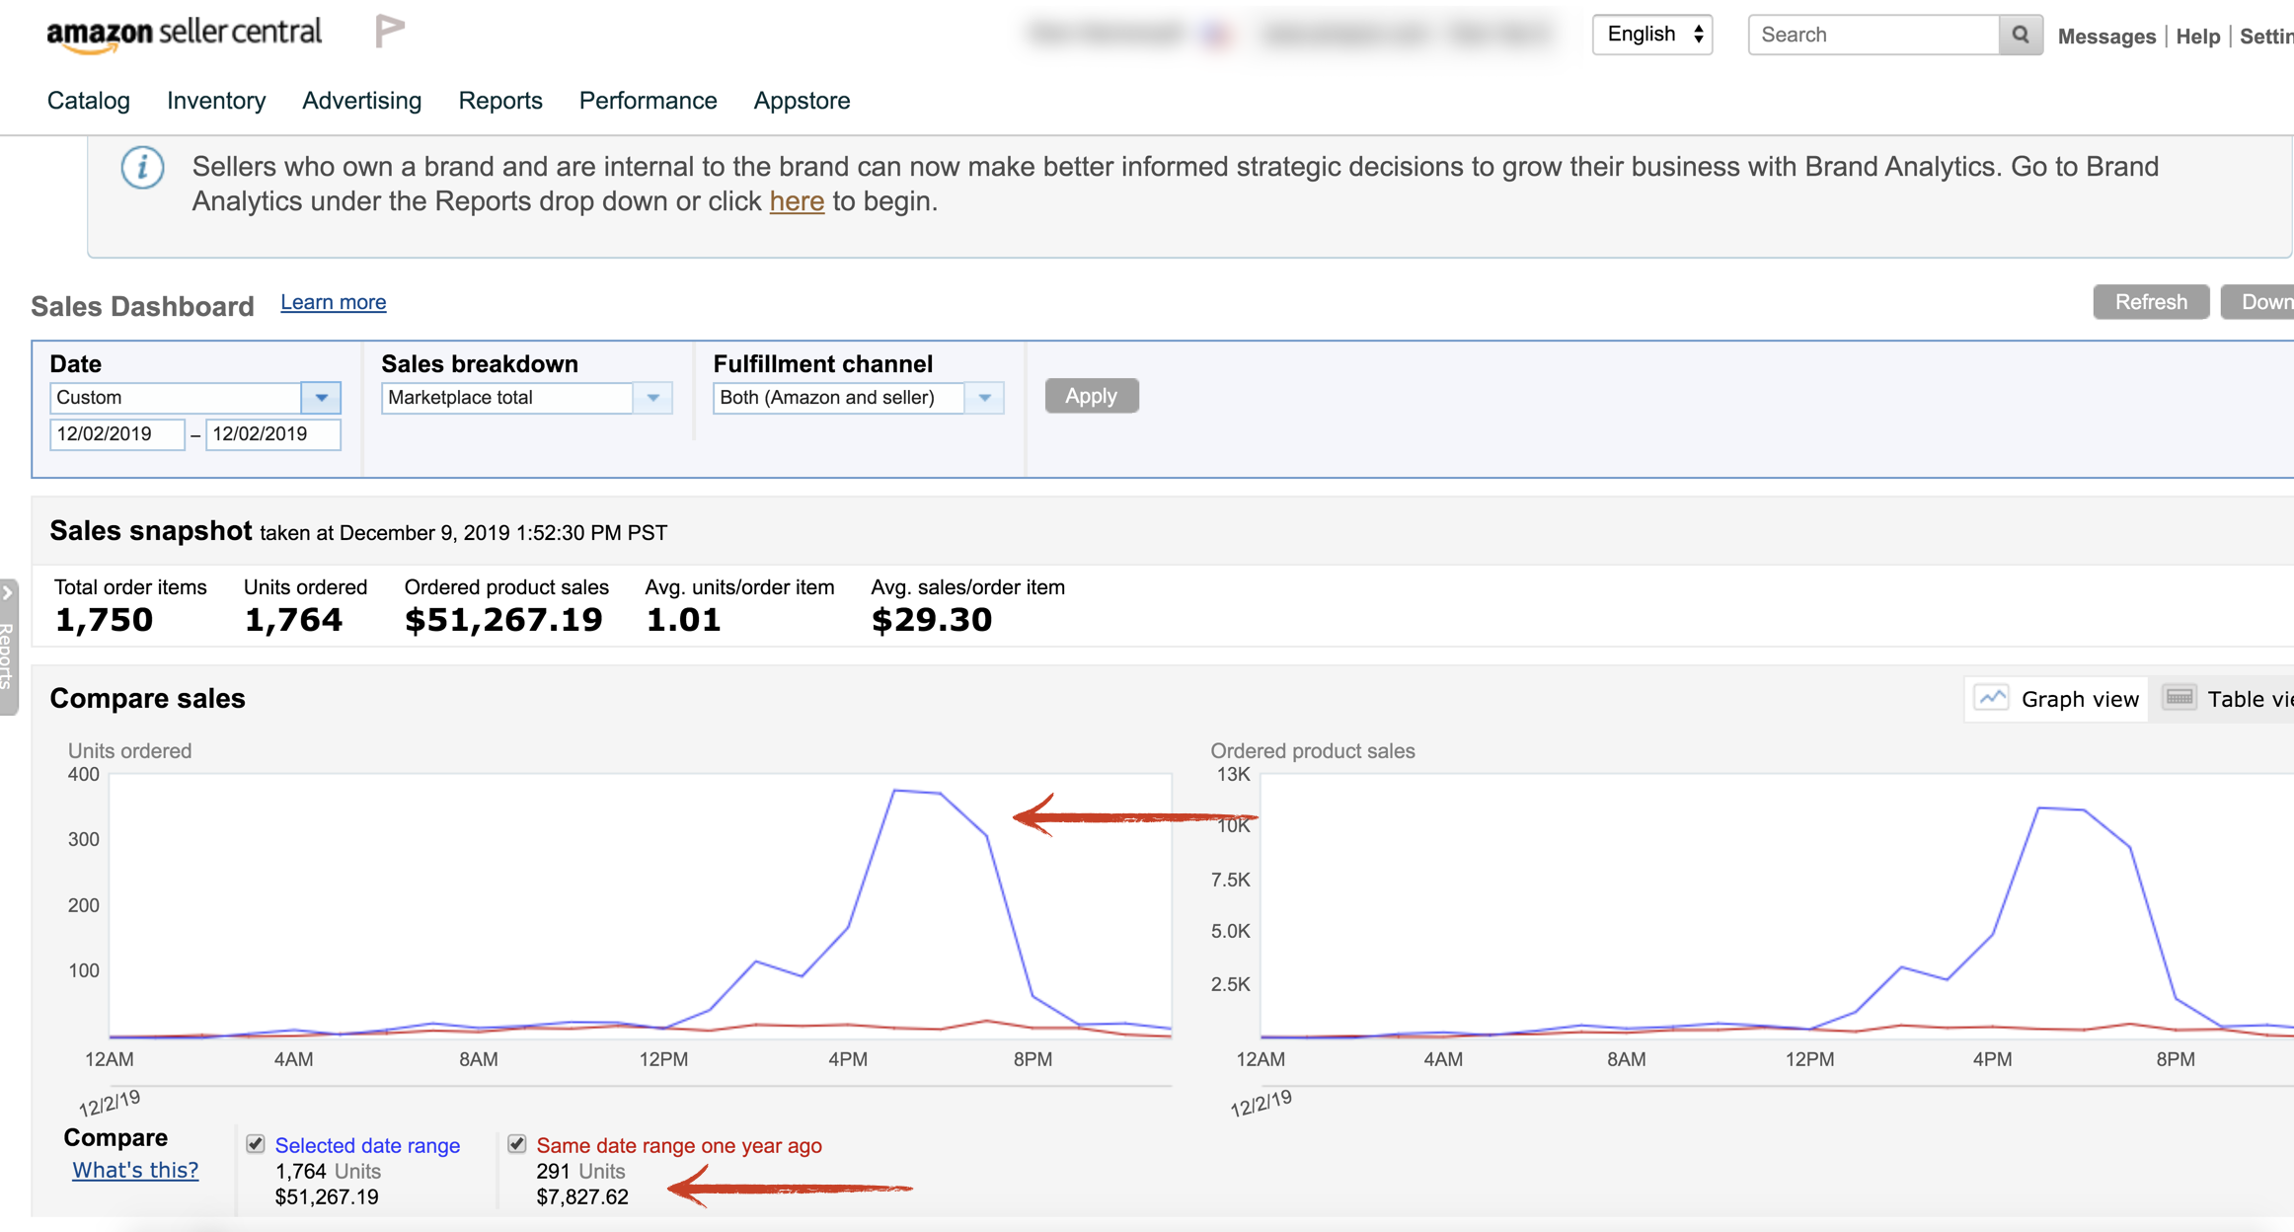Click Same date range one year ago label
2294x1232 pixels.
[679, 1145]
